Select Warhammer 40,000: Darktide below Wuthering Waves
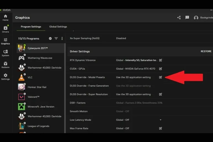 coord(40,68)
